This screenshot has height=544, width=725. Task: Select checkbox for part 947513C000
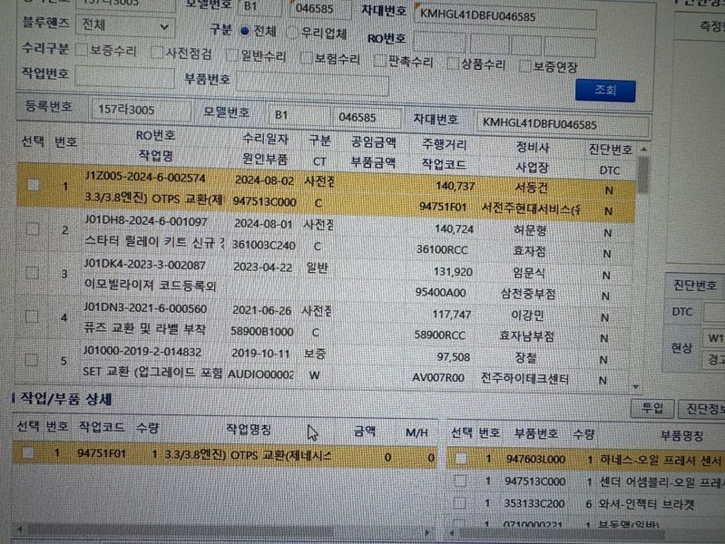(460, 481)
